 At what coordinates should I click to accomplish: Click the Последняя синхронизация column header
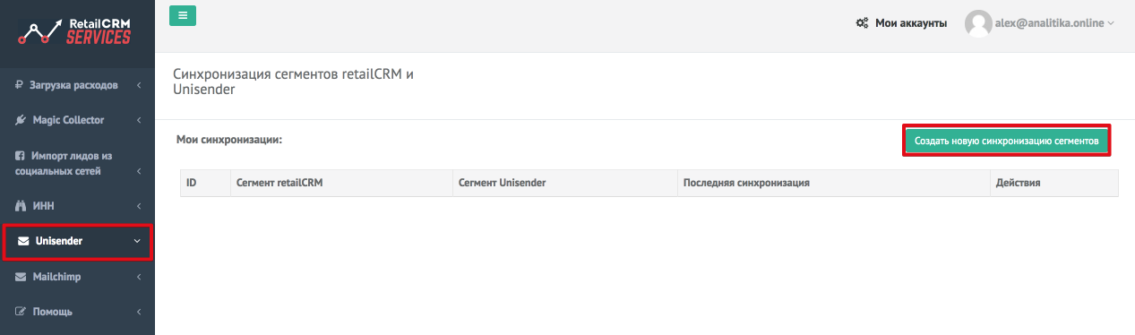pos(746,183)
